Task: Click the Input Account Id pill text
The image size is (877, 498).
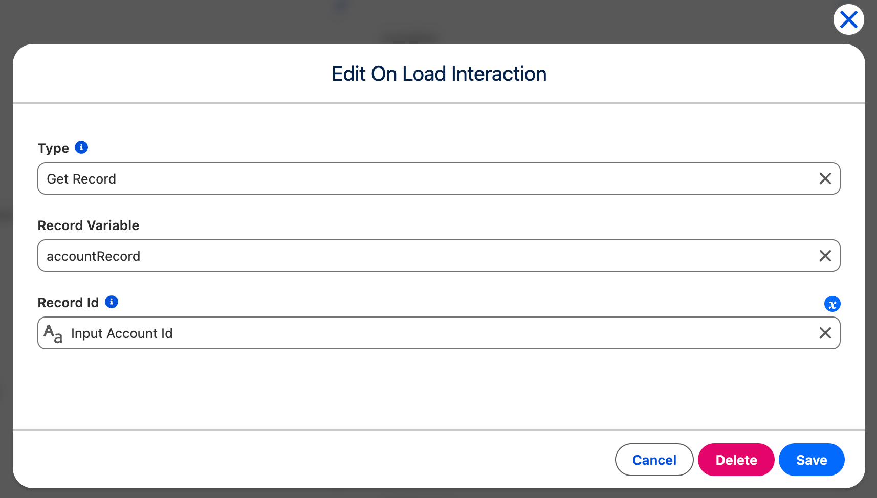Action: 122,333
